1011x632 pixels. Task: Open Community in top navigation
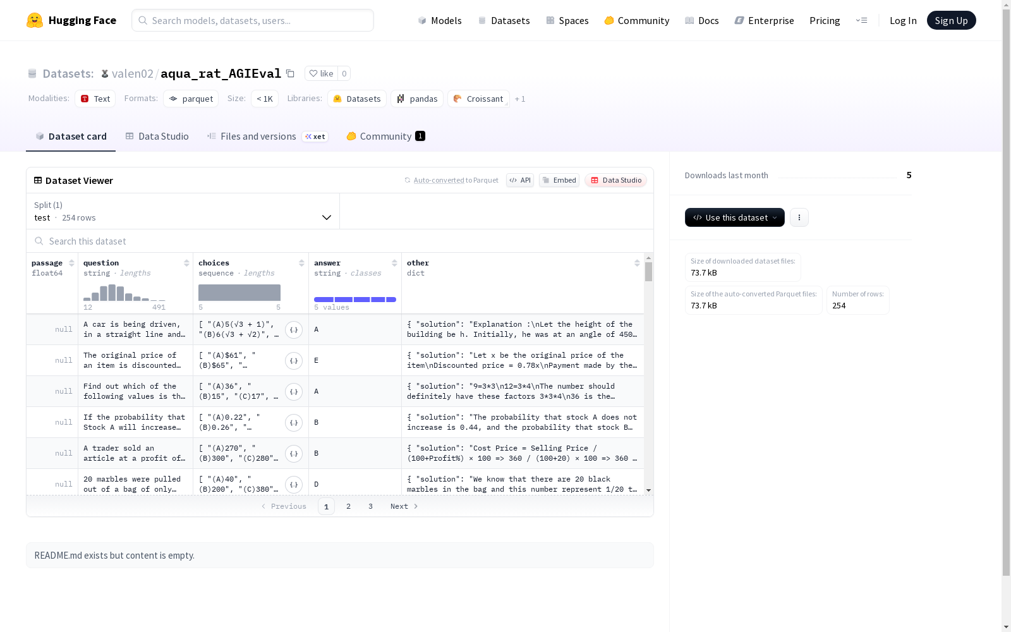[637, 20]
